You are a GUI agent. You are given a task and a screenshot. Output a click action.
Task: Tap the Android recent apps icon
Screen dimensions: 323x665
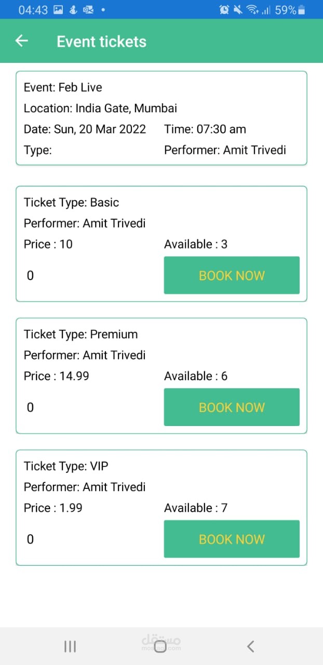(70, 646)
